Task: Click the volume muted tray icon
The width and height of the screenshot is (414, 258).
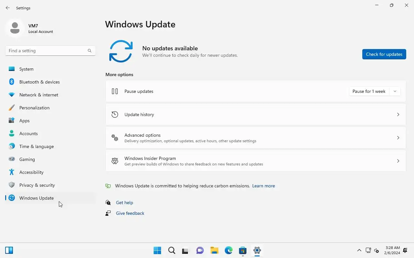Action: (x=376, y=250)
